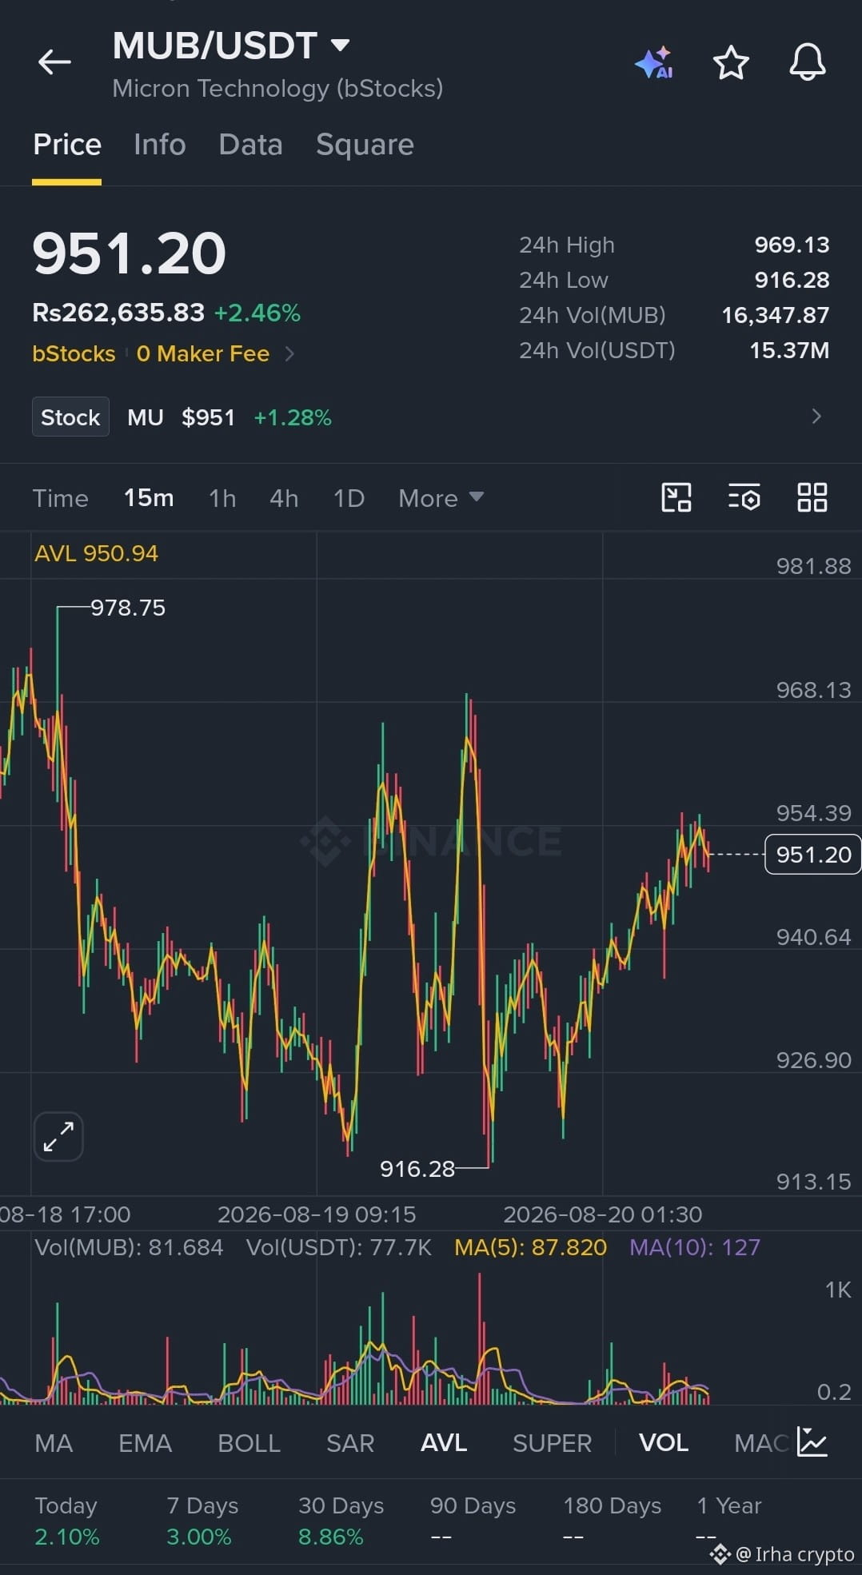This screenshot has width=862, height=1575.
Task: Toggle the BOLL indicator
Action: tap(249, 1443)
